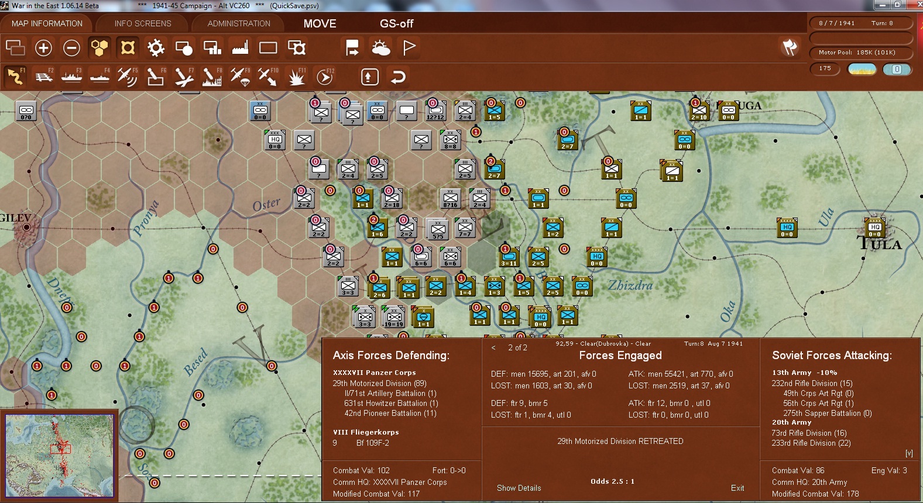This screenshot has width=923, height=503.
Task: Click the boxed up-arrow icon in the toolbar
Action: pyautogui.click(x=370, y=77)
